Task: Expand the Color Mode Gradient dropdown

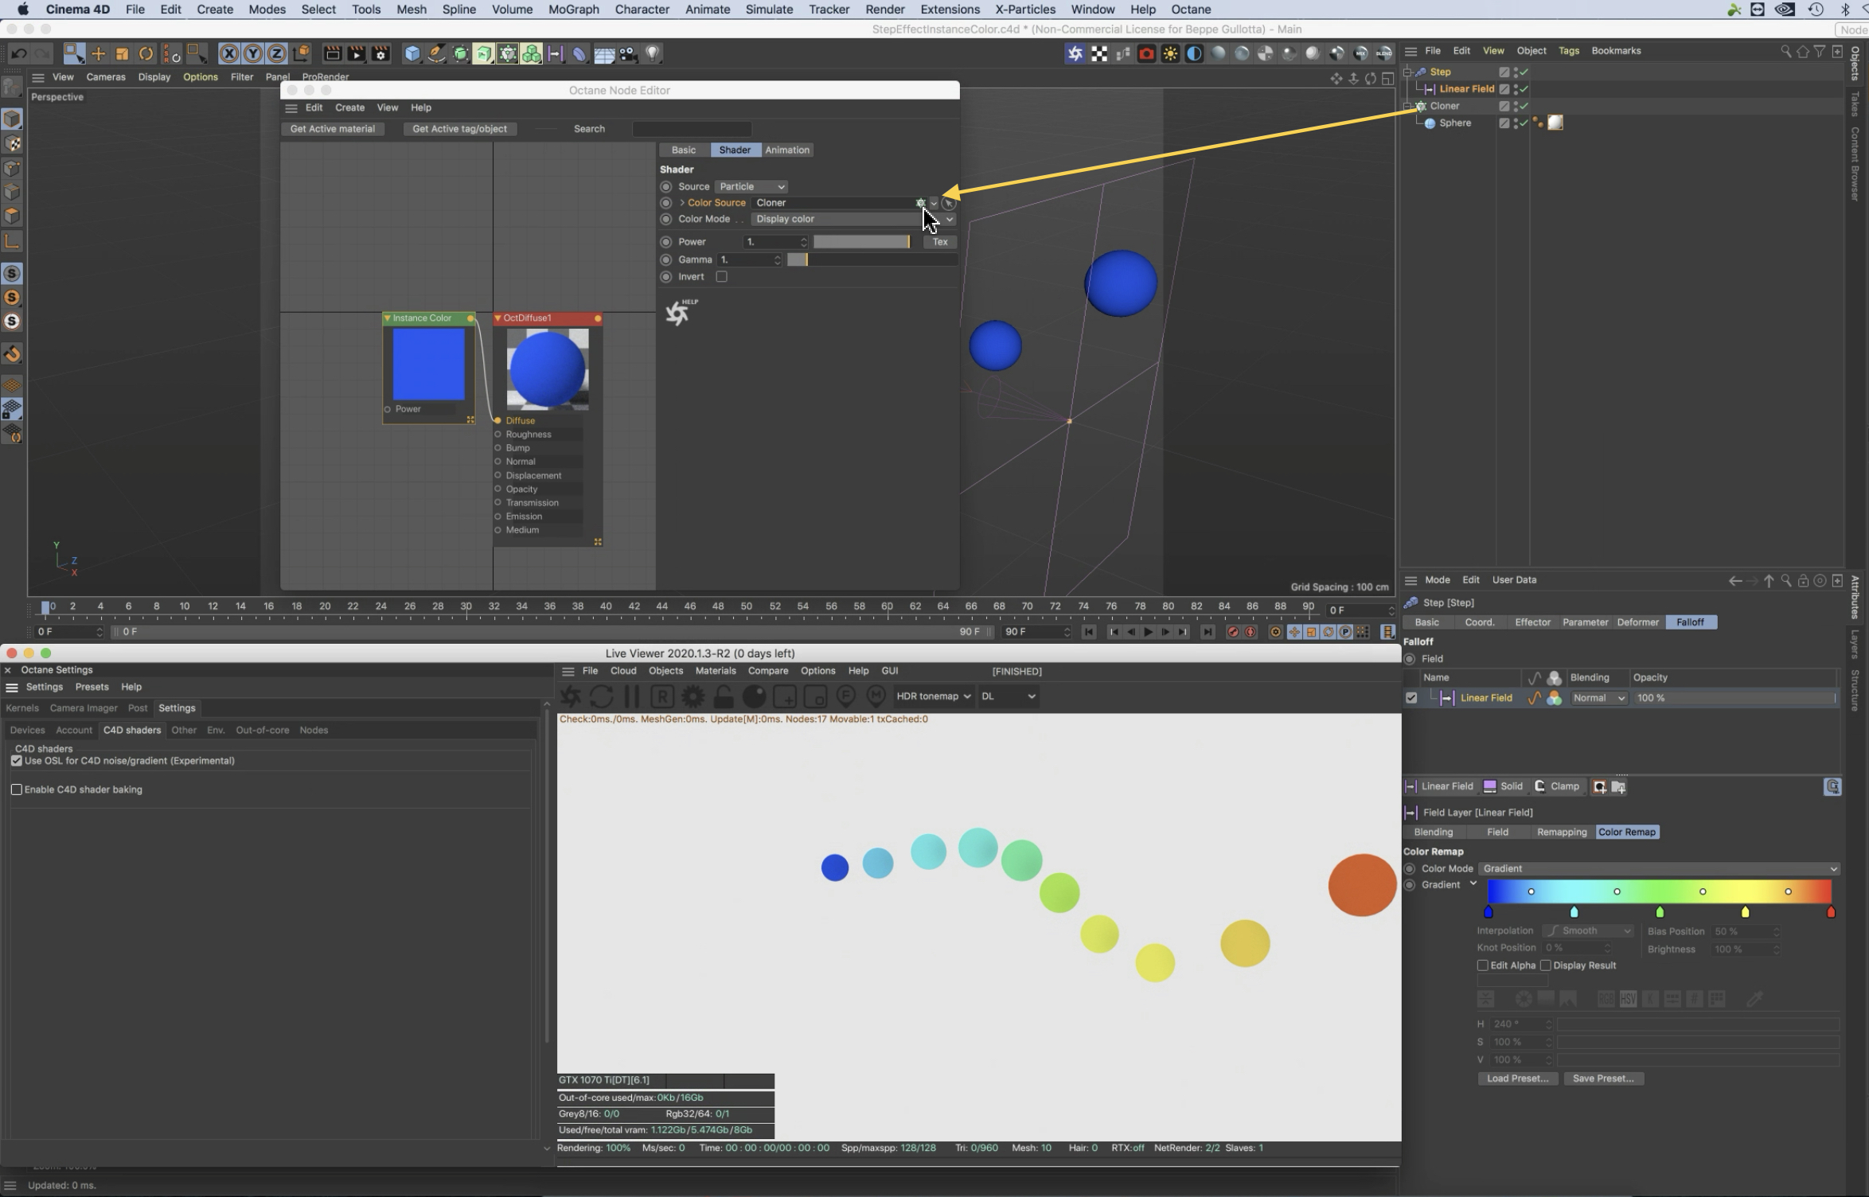Action: point(1659,868)
